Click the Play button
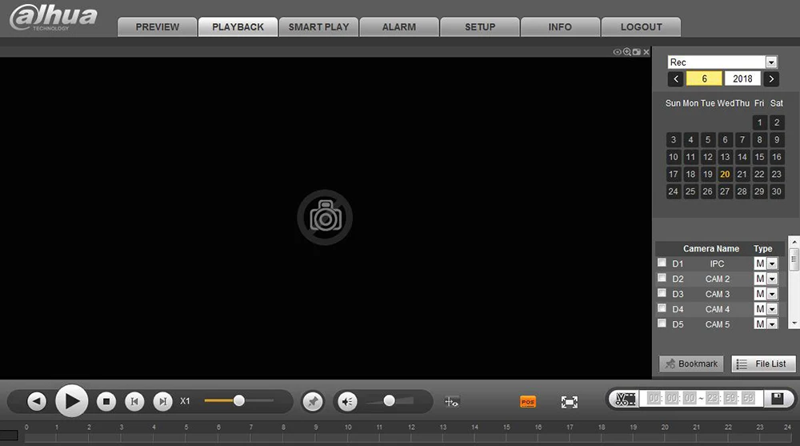 [72, 401]
